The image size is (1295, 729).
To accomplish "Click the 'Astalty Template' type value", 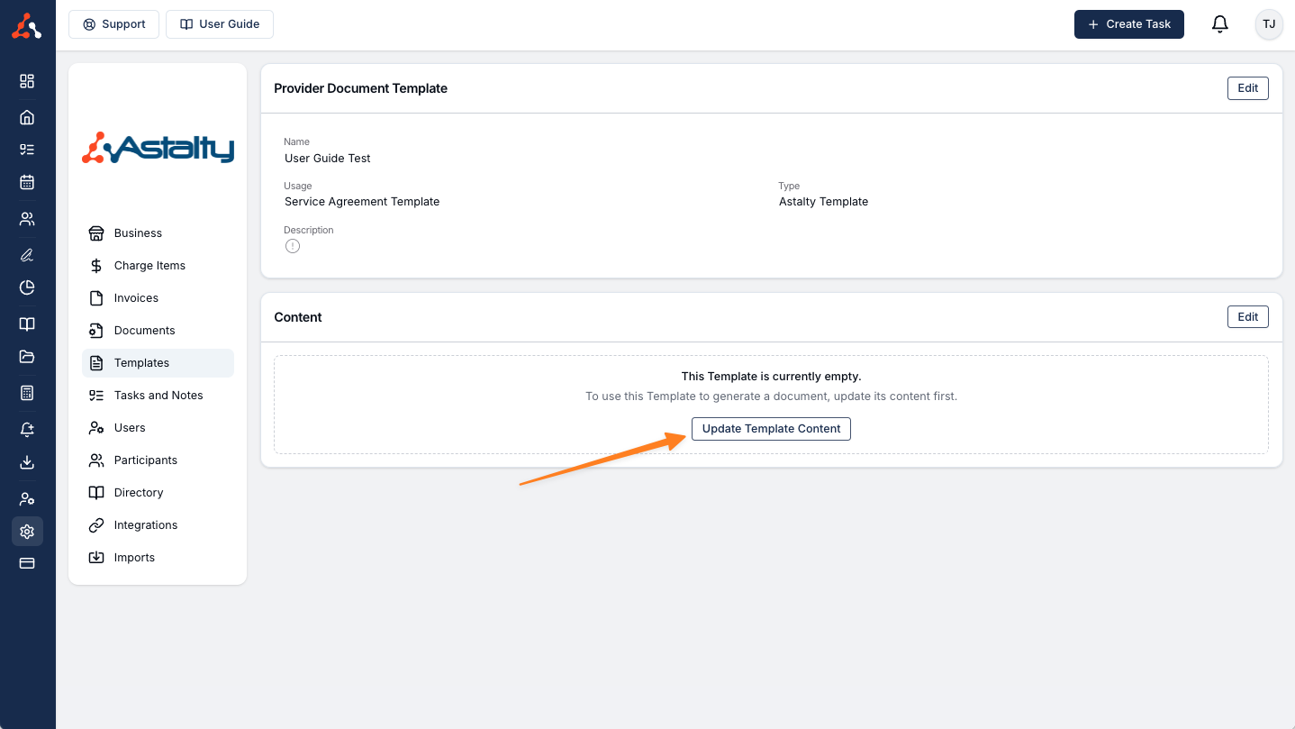I will pyautogui.click(x=823, y=202).
